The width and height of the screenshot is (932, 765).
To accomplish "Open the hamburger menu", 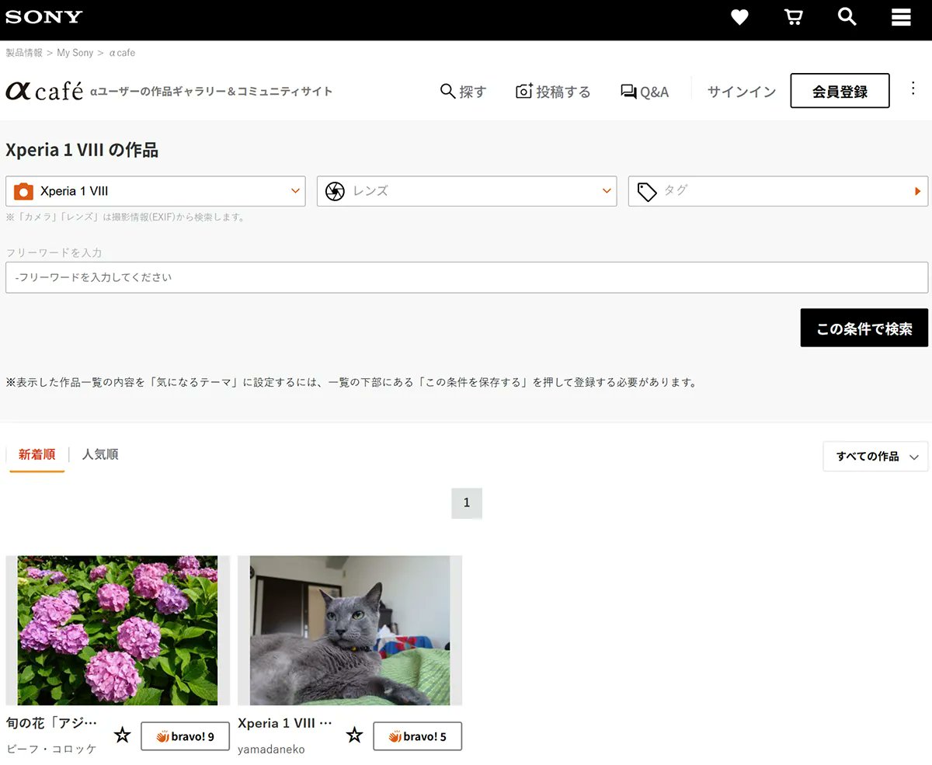I will [x=901, y=17].
